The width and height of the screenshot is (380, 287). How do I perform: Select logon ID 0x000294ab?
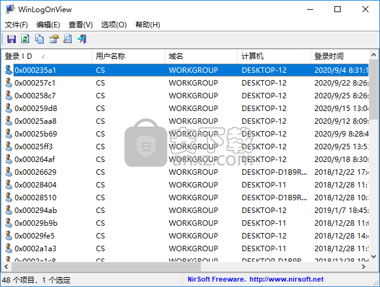tap(36, 210)
